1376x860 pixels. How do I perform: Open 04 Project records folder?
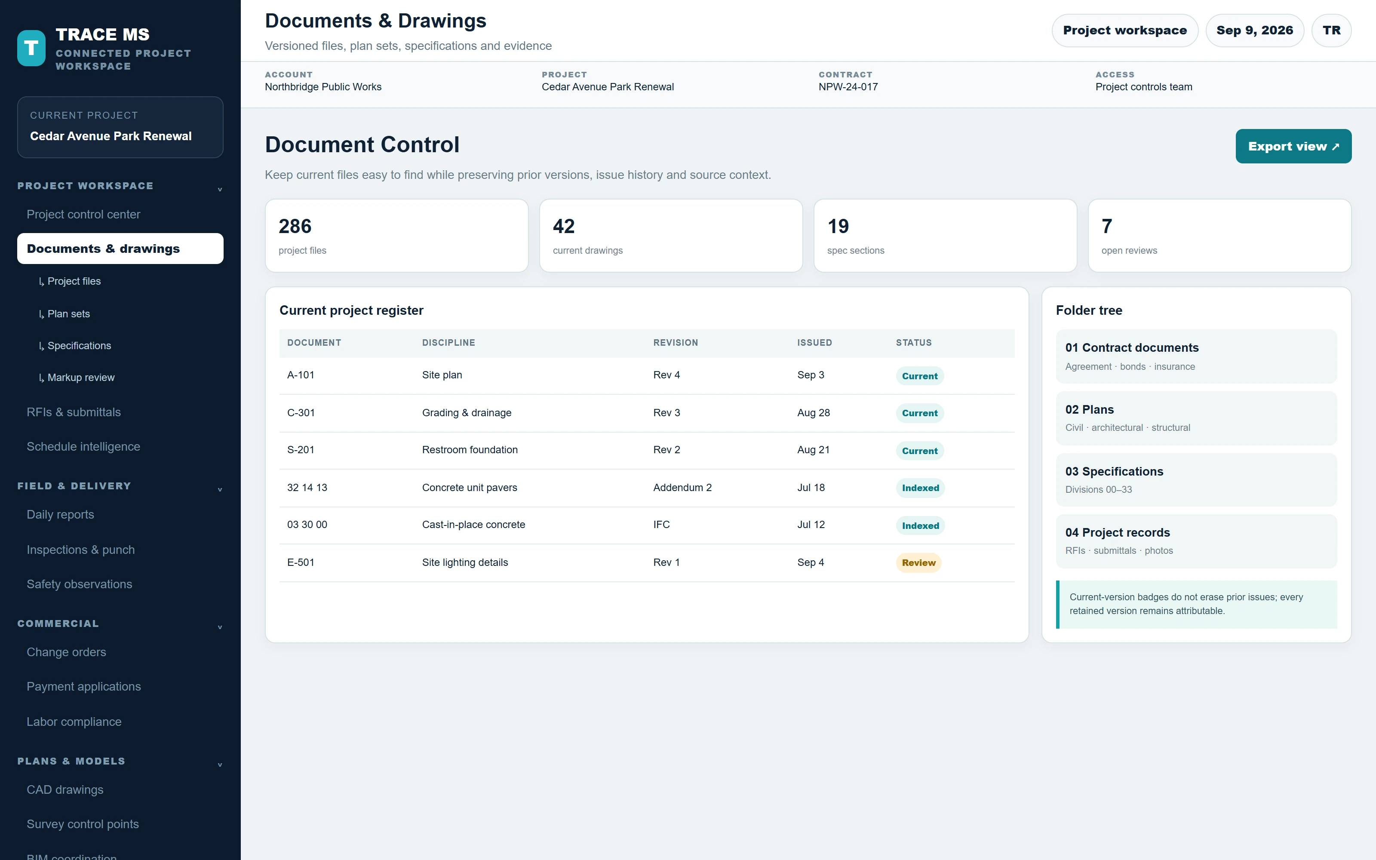[1196, 541]
